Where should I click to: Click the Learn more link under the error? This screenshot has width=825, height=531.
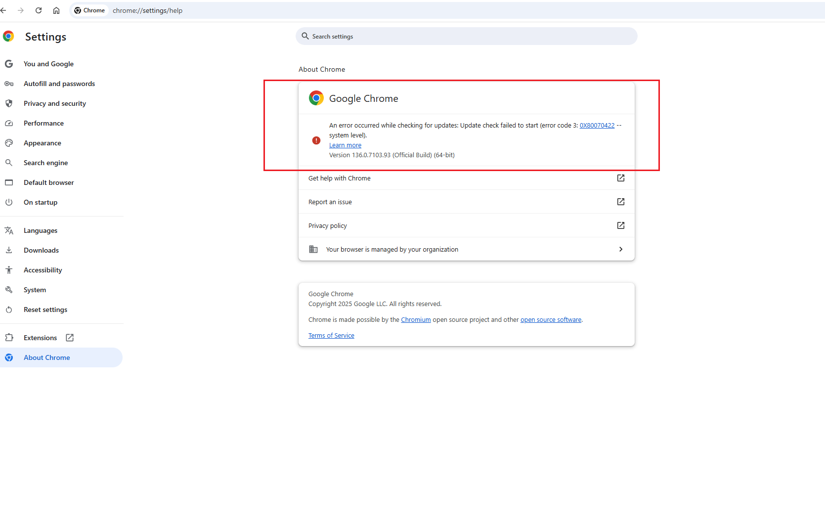tap(345, 145)
